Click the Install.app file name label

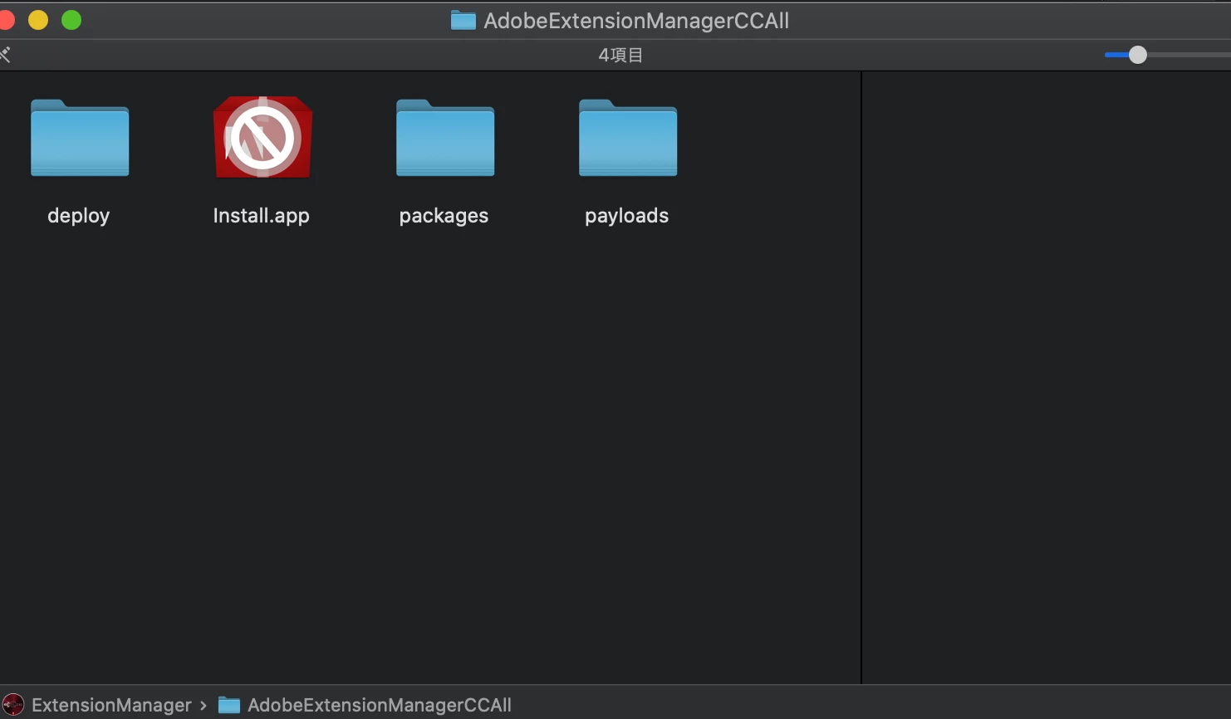262,216
